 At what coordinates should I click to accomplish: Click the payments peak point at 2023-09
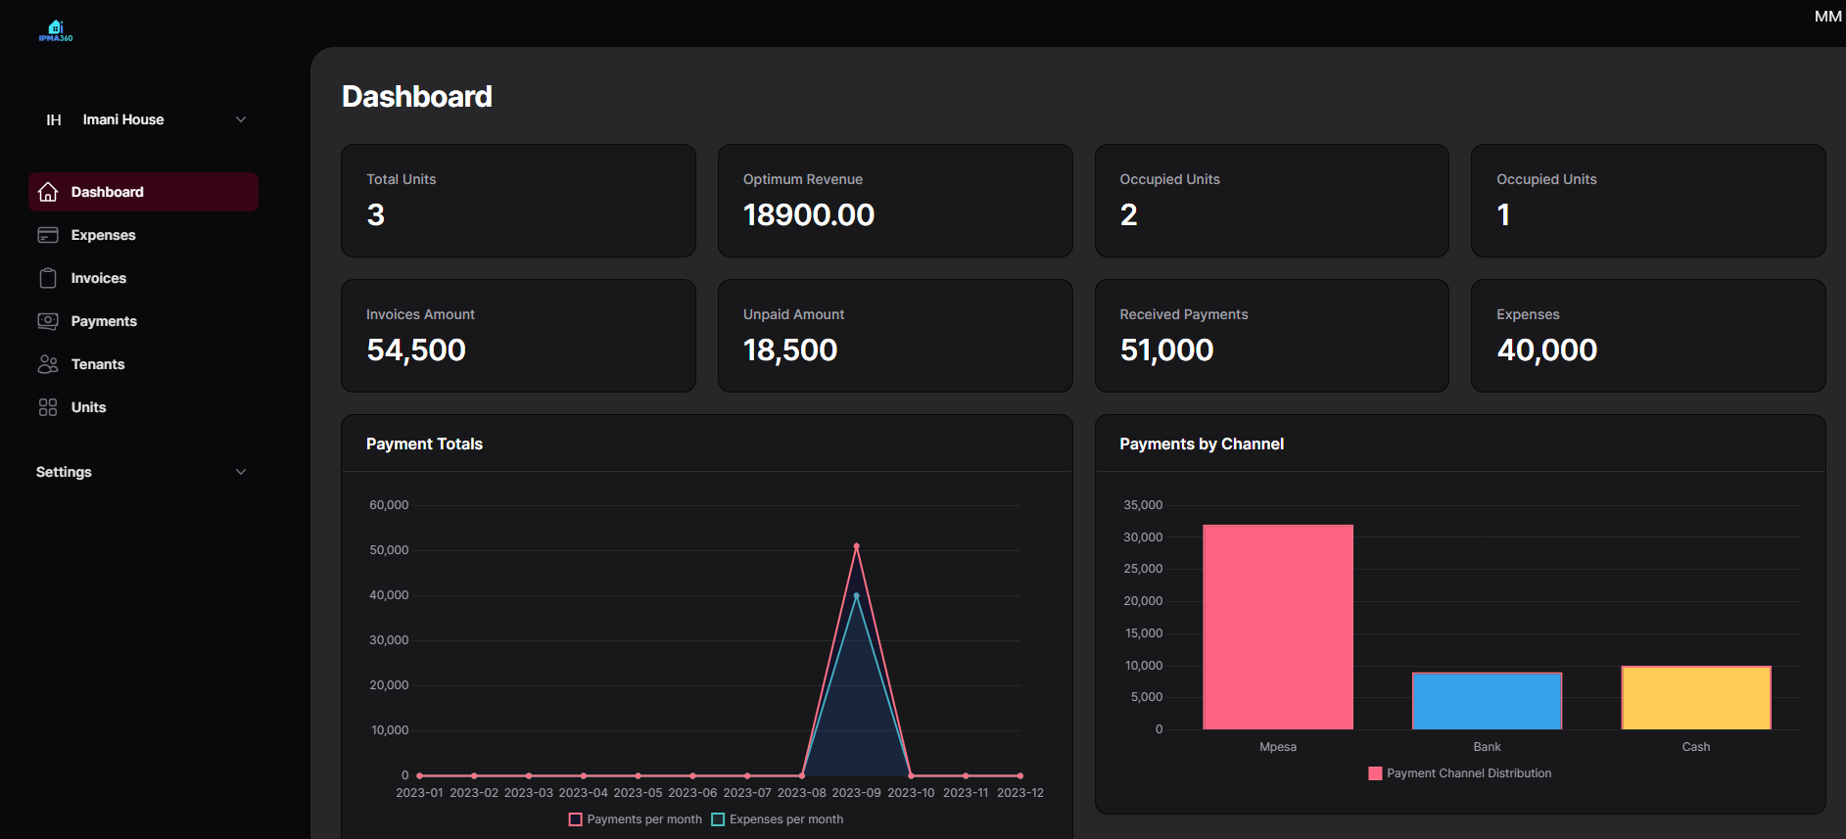click(856, 546)
